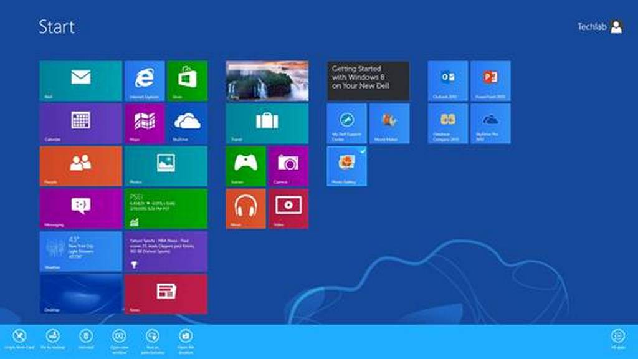This screenshot has height=359, width=638.
Task: Open the green Finance stock tile
Action: point(166,209)
